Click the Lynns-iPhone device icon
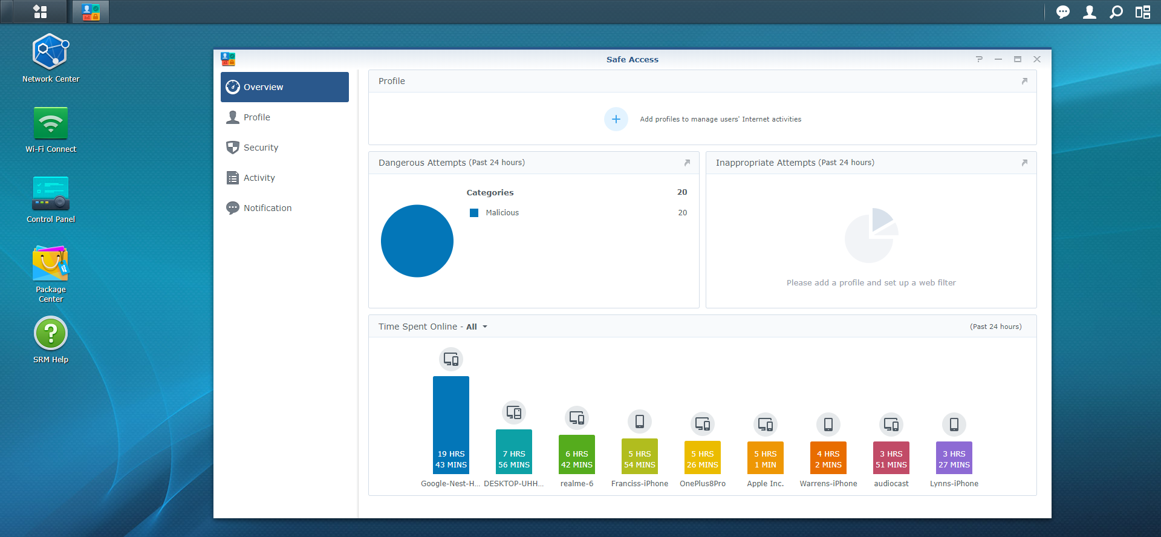Screen dimensions: 1161x537 [954, 425]
